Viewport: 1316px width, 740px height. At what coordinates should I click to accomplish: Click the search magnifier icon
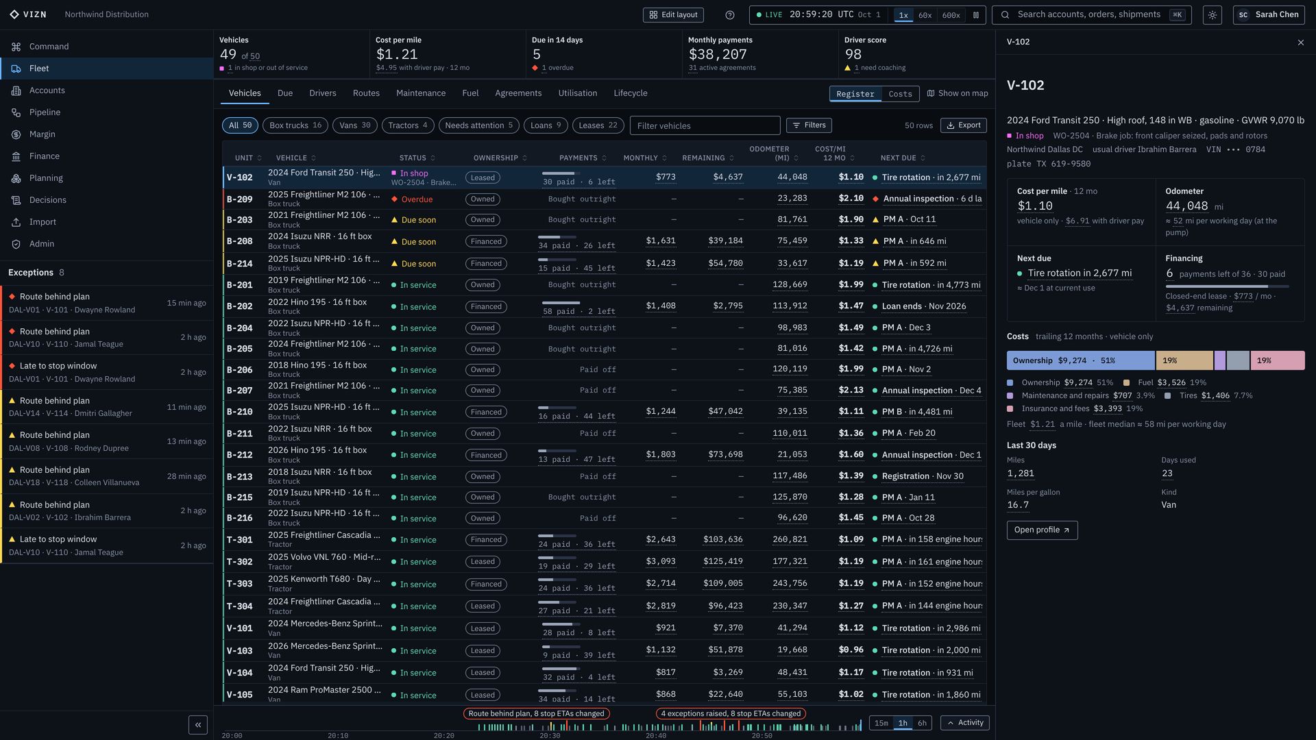point(1006,15)
